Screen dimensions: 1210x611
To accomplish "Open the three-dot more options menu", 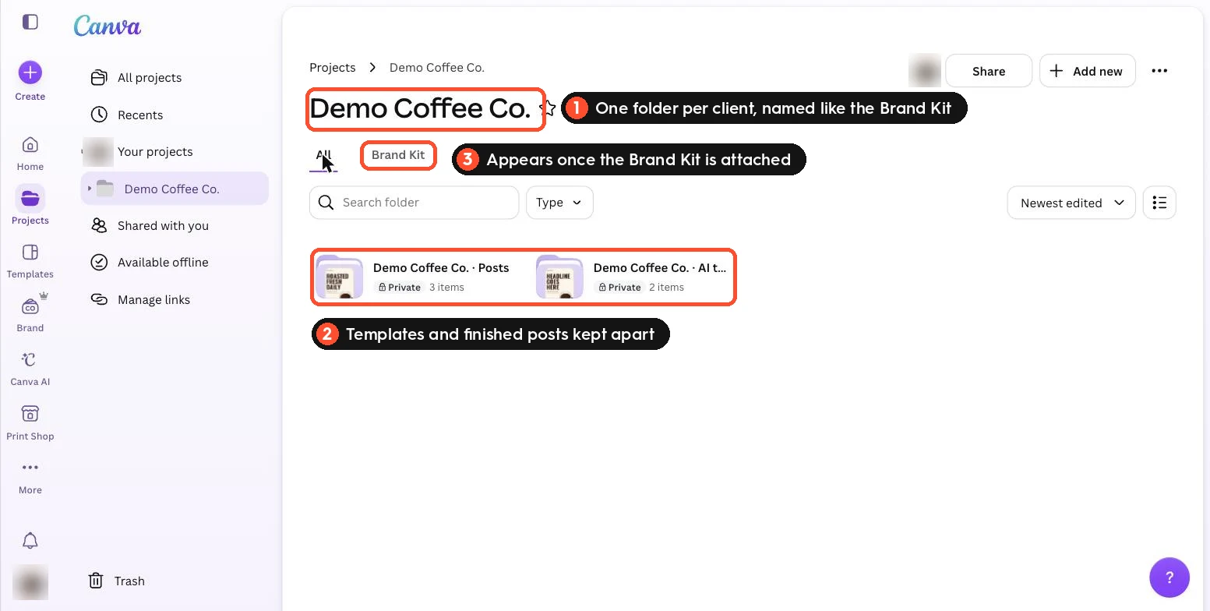I will click(x=1159, y=71).
